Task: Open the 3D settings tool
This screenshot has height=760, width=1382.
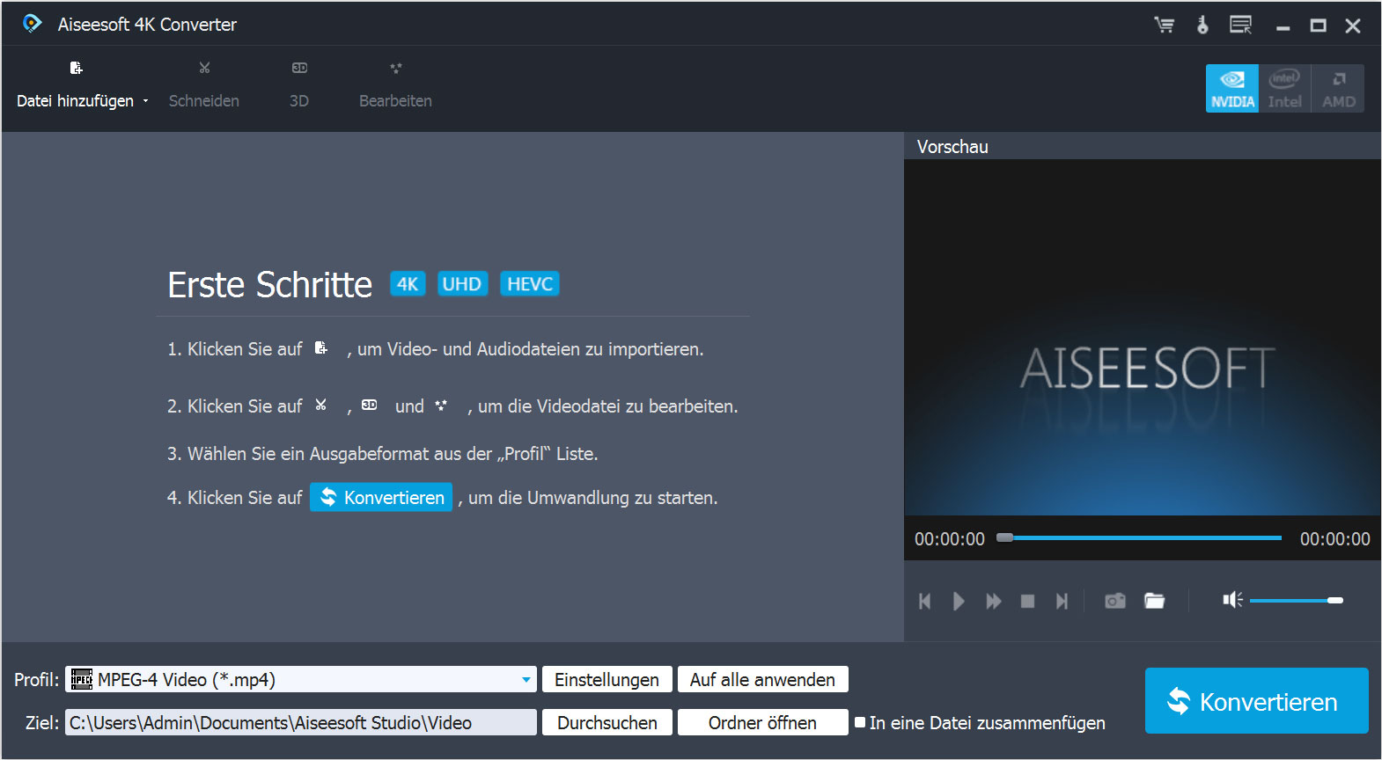Action: click(x=299, y=85)
